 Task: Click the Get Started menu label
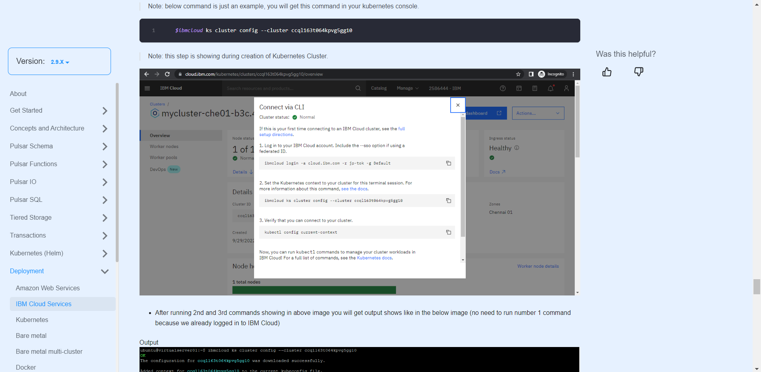pos(26,110)
